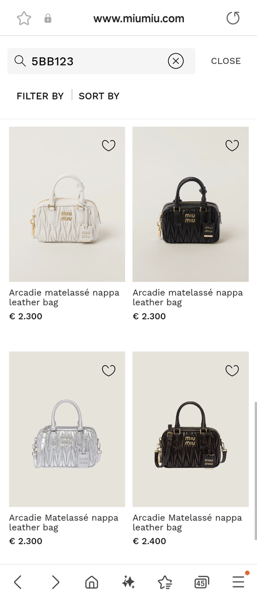
Task: Bookmark page with the star icon
Action: (23, 18)
